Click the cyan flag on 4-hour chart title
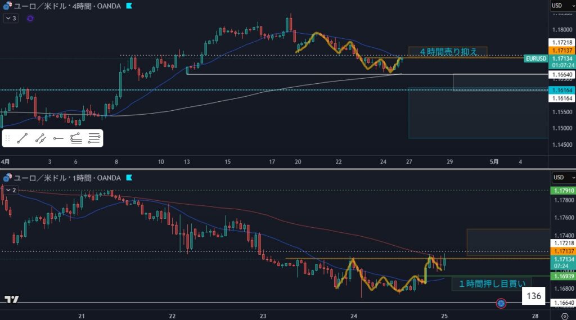576x320 pixels. click(x=129, y=6)
